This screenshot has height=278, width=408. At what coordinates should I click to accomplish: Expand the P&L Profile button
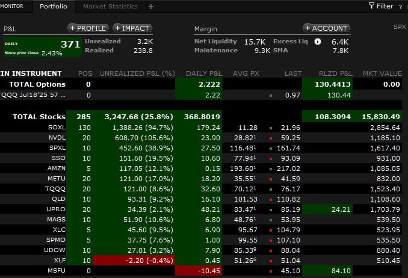tap(88, 28)
